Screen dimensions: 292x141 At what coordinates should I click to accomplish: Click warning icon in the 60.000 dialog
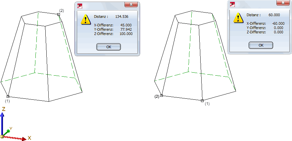coord(238,18)
